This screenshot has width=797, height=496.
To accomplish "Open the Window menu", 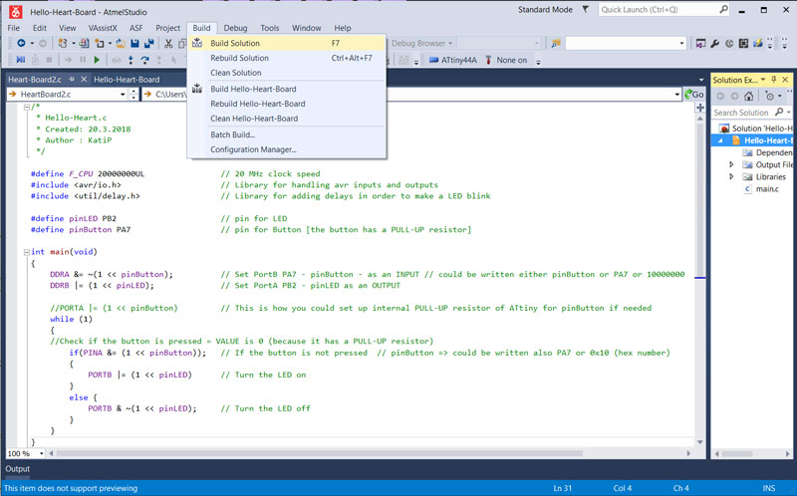I will click(307, 28).
